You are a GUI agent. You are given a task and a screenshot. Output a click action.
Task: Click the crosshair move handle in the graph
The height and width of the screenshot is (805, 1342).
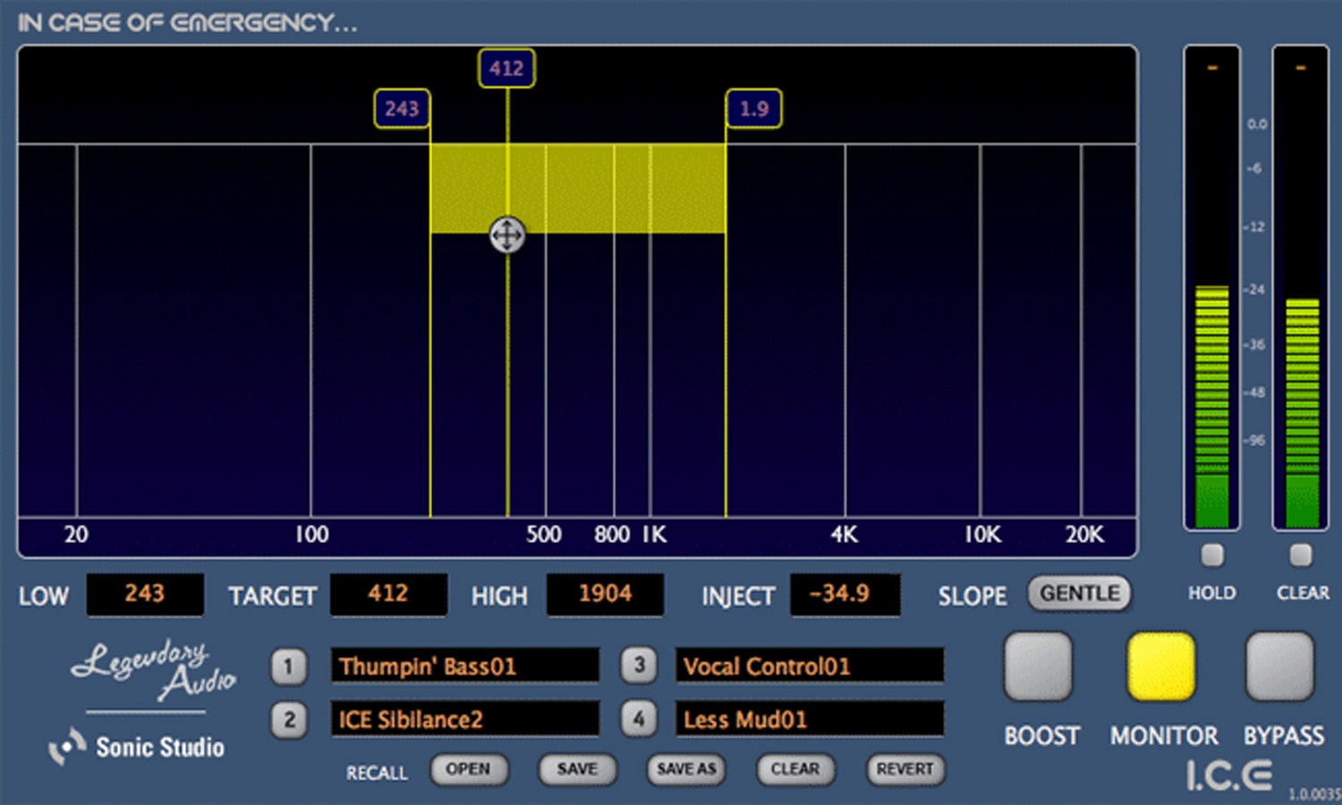click(507, 235)
